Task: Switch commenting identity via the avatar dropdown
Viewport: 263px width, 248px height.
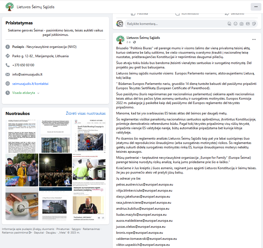Action: [x=120, y=24]
